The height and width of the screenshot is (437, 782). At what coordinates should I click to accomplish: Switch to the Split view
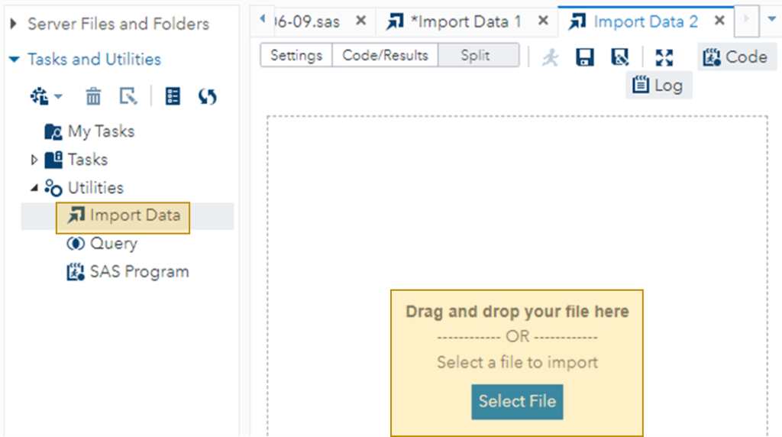click(475, 56)
